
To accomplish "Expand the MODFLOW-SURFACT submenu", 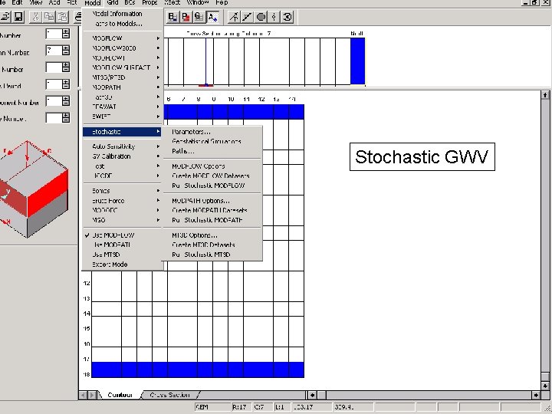I will [x=123, y=67].
